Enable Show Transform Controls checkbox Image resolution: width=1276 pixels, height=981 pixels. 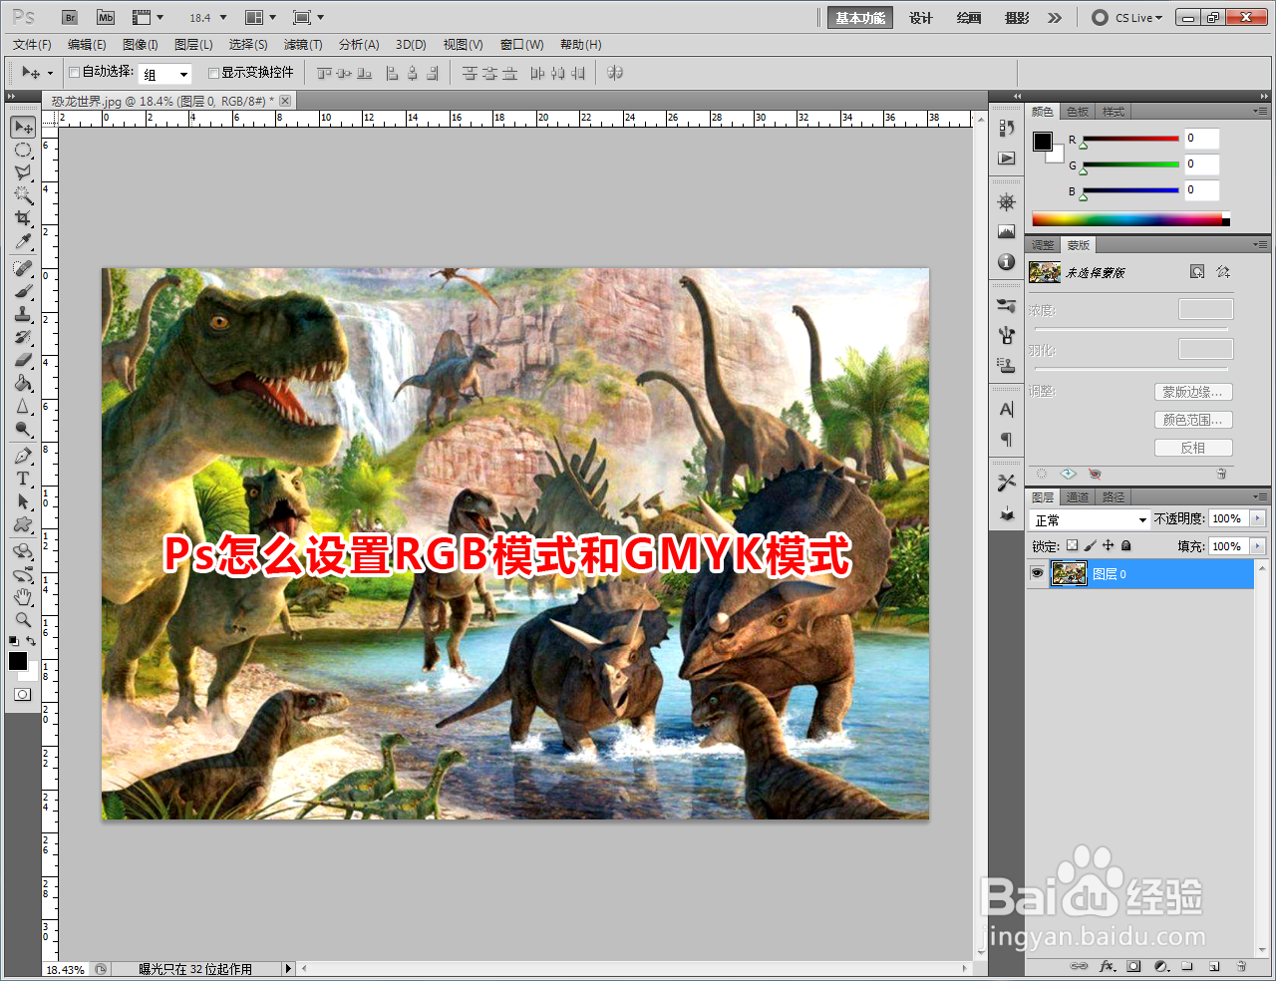pyautogui.click(x=213, y=72)
